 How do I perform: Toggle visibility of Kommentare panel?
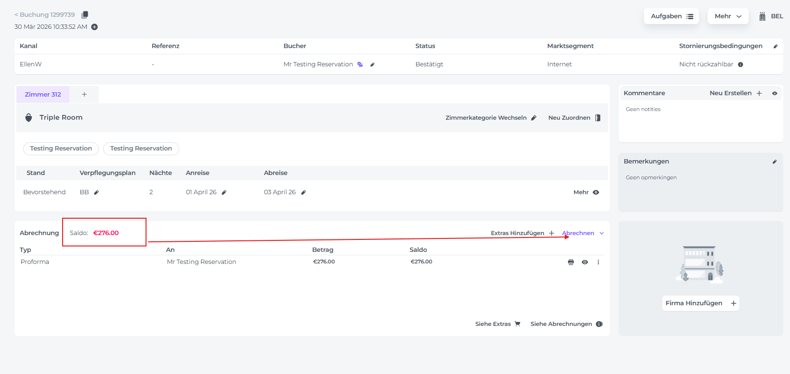tap(775, 93)
